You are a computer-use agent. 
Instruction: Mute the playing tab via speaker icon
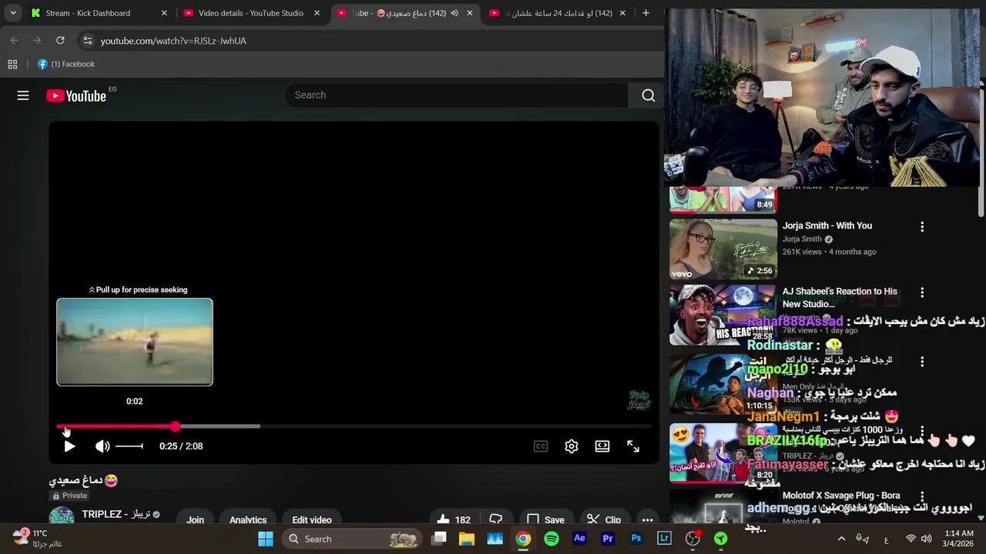click(454, 13)
